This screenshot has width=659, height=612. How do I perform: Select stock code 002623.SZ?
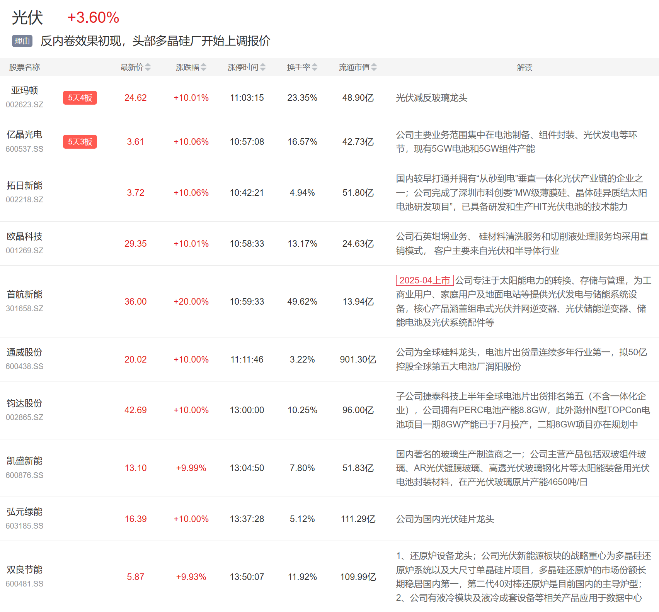coord(24,105)
